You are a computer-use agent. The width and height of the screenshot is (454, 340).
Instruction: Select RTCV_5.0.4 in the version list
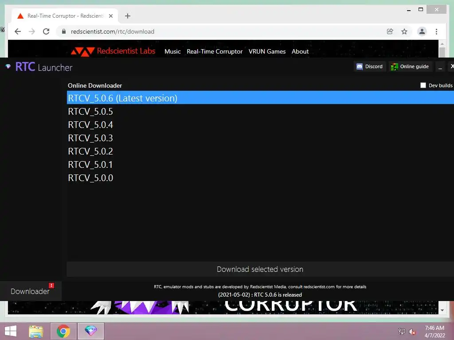(x=260, y=124)
